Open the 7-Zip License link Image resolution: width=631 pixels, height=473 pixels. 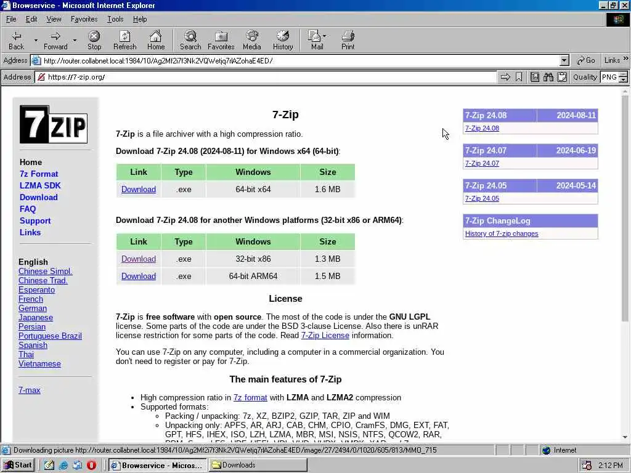tap(325, 335)
